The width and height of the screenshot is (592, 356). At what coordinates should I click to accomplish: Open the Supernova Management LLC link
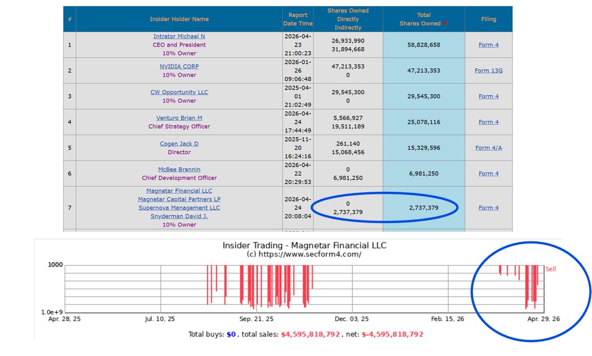click(179, 208)
